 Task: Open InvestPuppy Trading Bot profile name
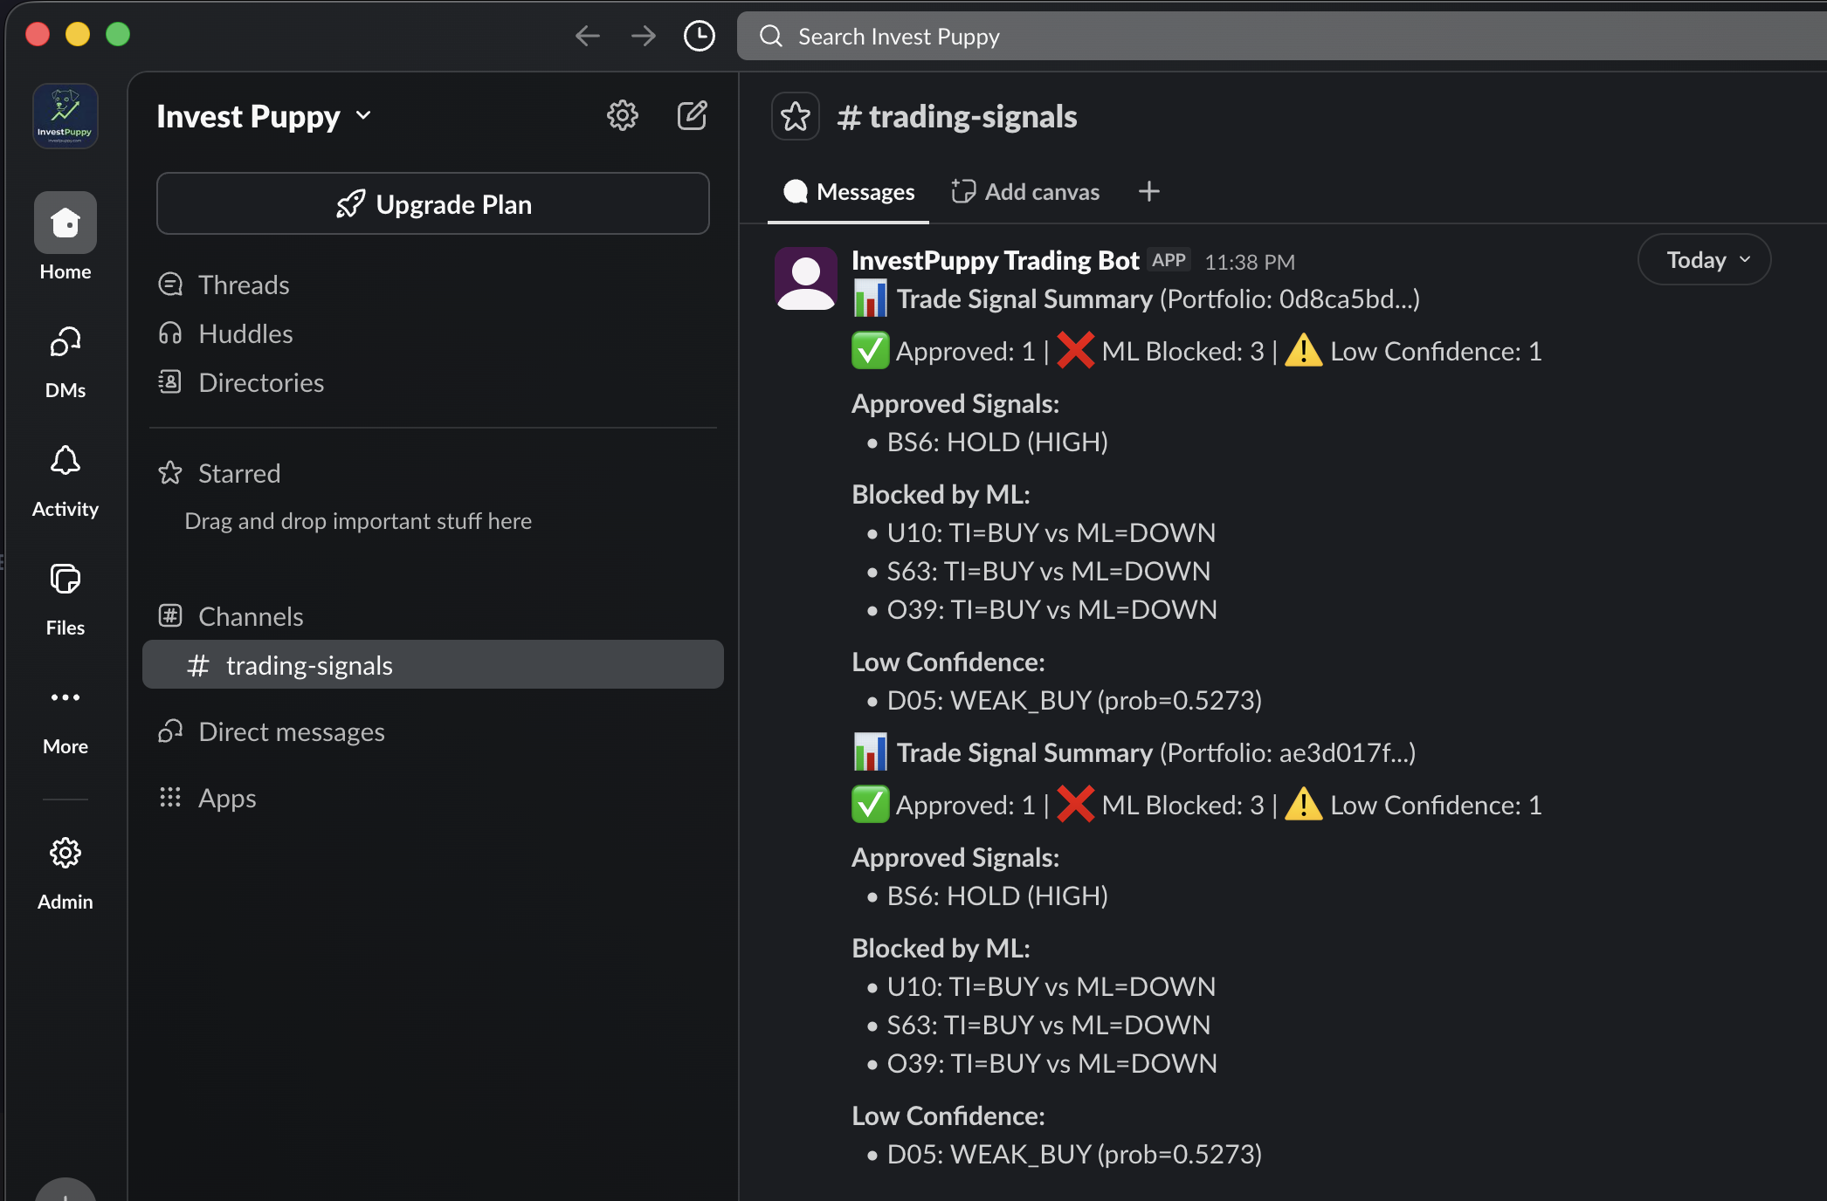pyautogui.click(x=996, y=260)
